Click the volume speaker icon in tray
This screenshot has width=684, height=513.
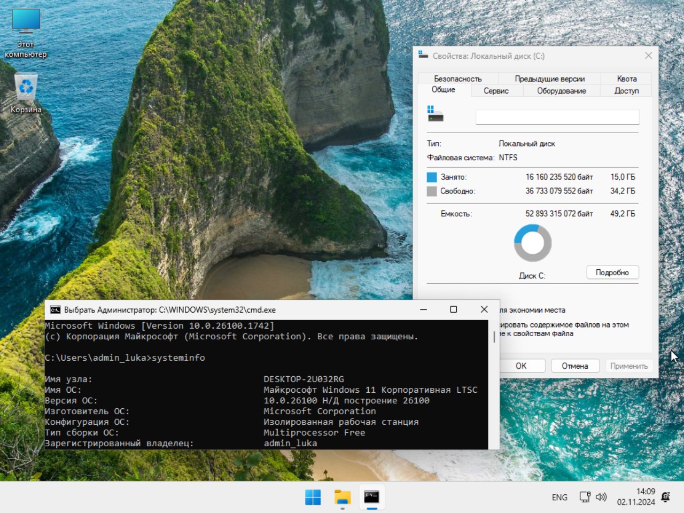point(601,497)
